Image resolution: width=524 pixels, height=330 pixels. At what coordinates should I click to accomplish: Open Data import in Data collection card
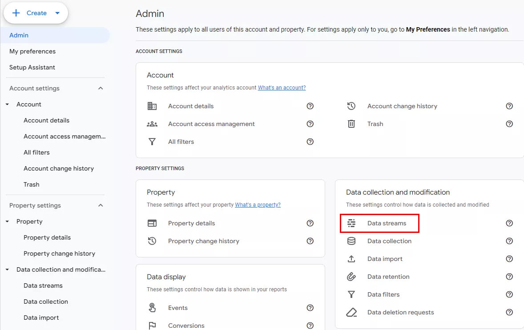point(385,259)
